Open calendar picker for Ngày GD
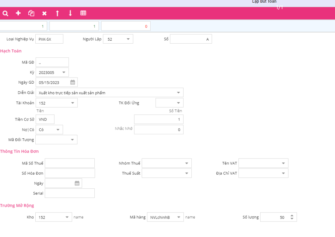 tap(72, 83)
